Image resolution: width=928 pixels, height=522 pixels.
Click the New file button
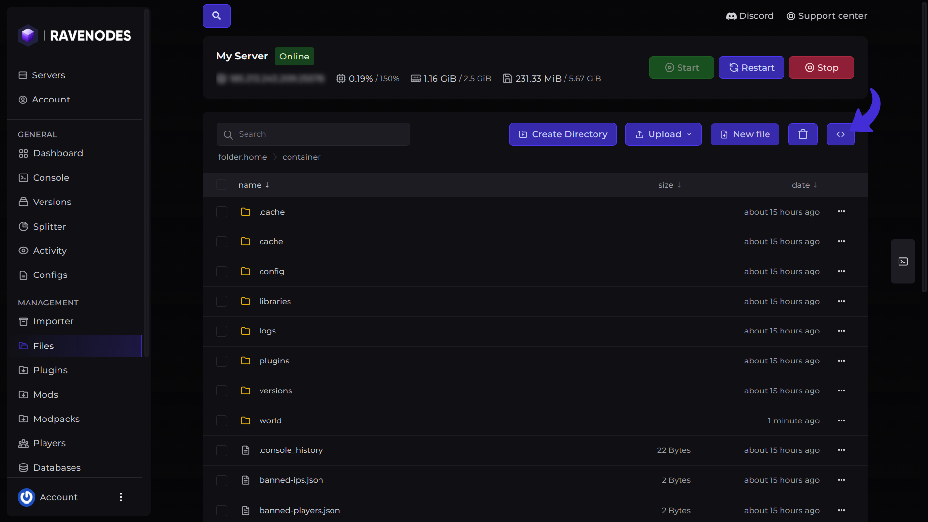(x=745, y=134)
